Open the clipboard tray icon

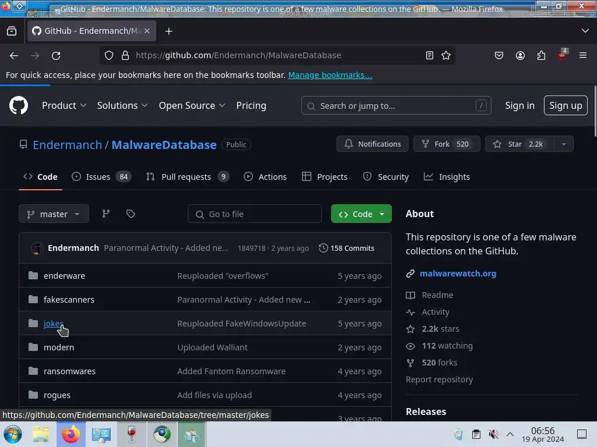(476, 434)
